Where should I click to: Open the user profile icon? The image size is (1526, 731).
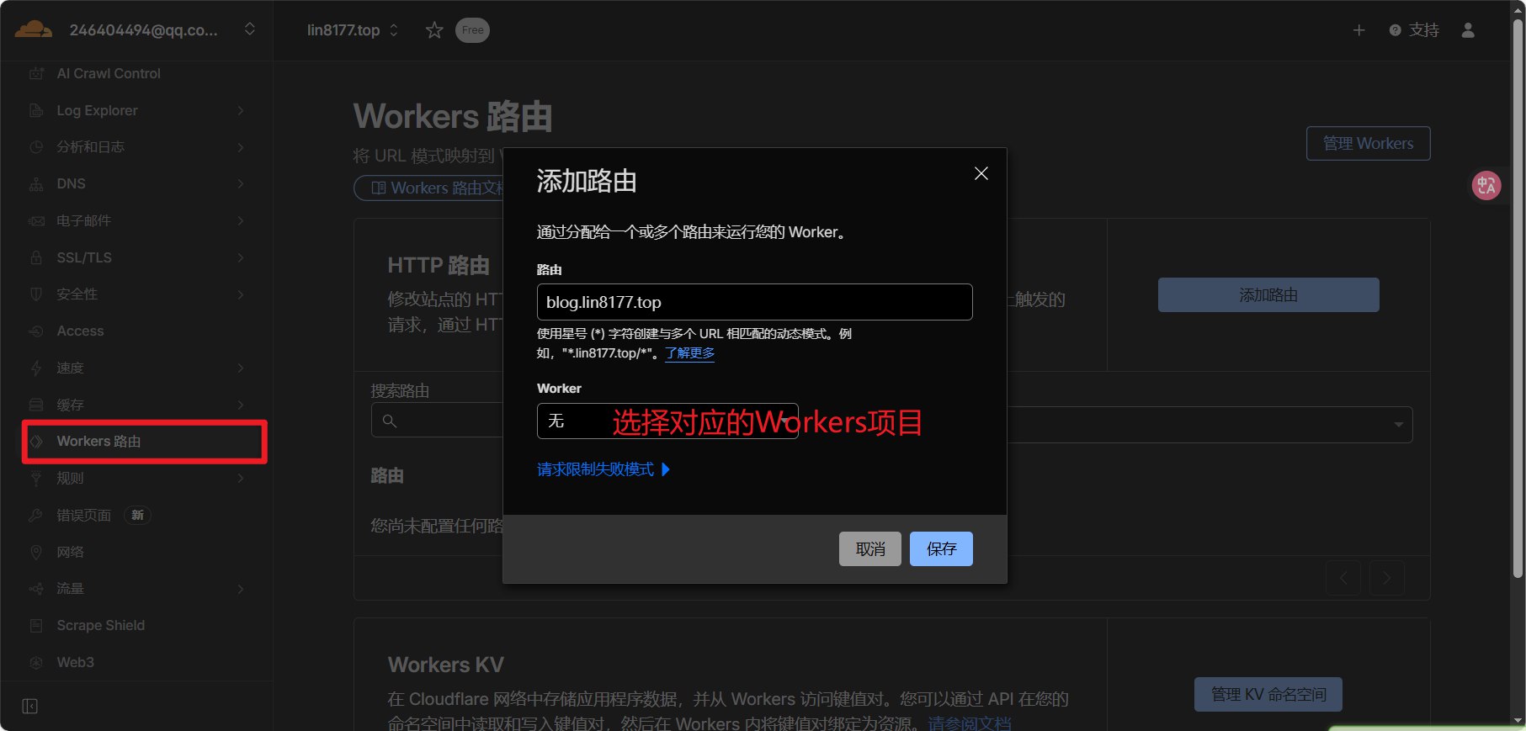click(x=1468, y=30)
